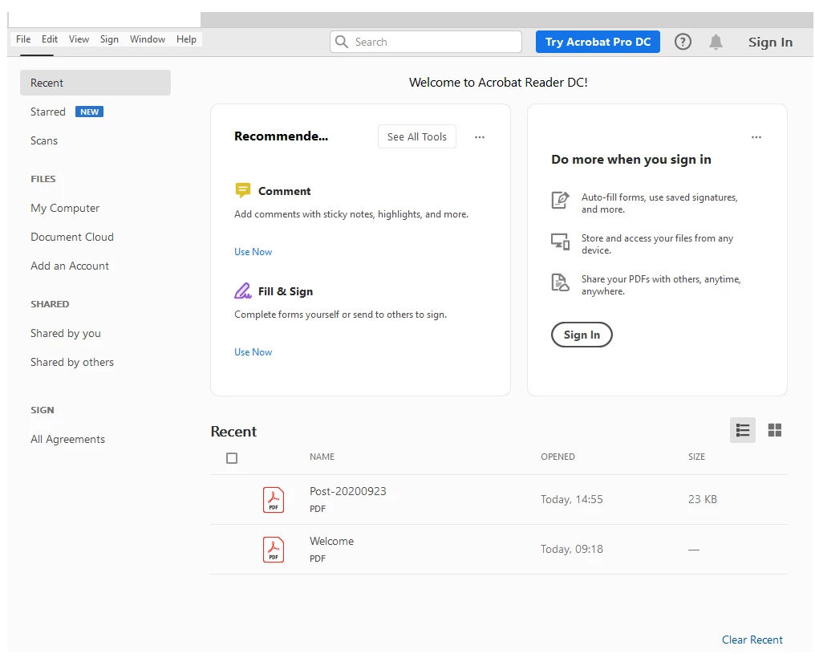
Task: Click the search magnifier icon
Action: tap(342, 42)
